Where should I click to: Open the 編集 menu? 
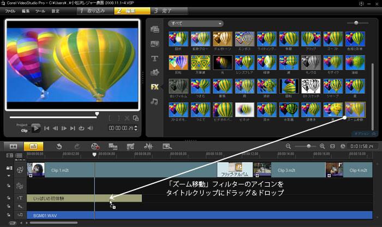click(x=26, y=11)
